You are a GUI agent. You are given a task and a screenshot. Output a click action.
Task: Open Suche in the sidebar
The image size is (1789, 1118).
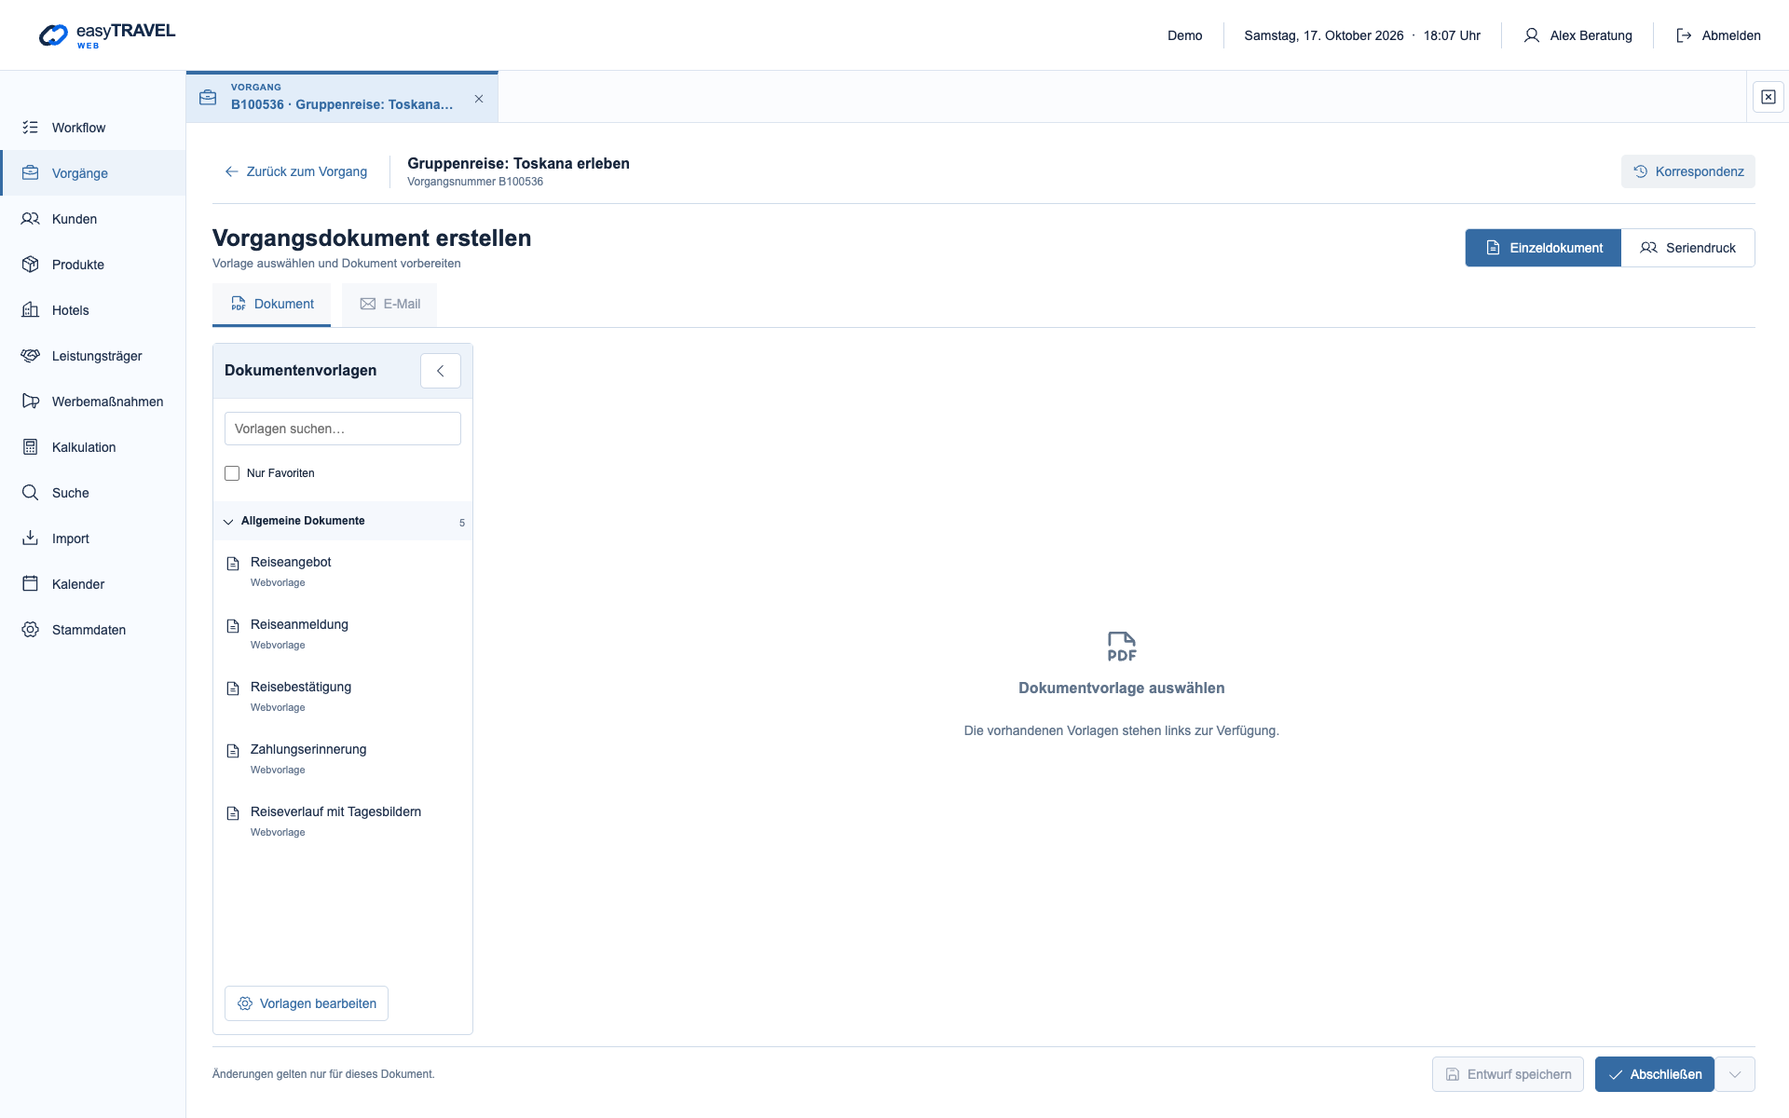pyautogui.click(x=92, y=493)
